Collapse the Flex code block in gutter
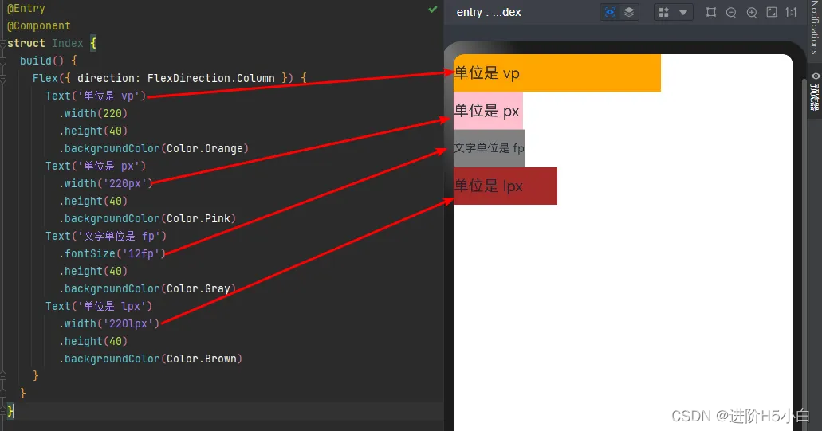The width and height of the screenshot is (822, 431). tap(4, 78)
